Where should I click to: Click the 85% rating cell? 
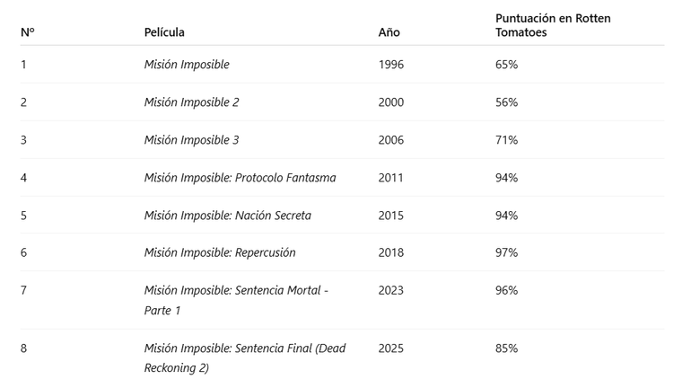(506, 348)
